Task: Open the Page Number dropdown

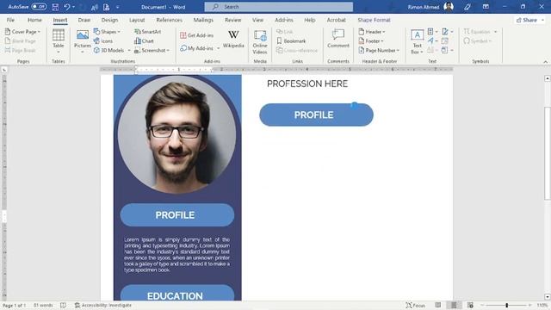Action: (x=379, y=50)
